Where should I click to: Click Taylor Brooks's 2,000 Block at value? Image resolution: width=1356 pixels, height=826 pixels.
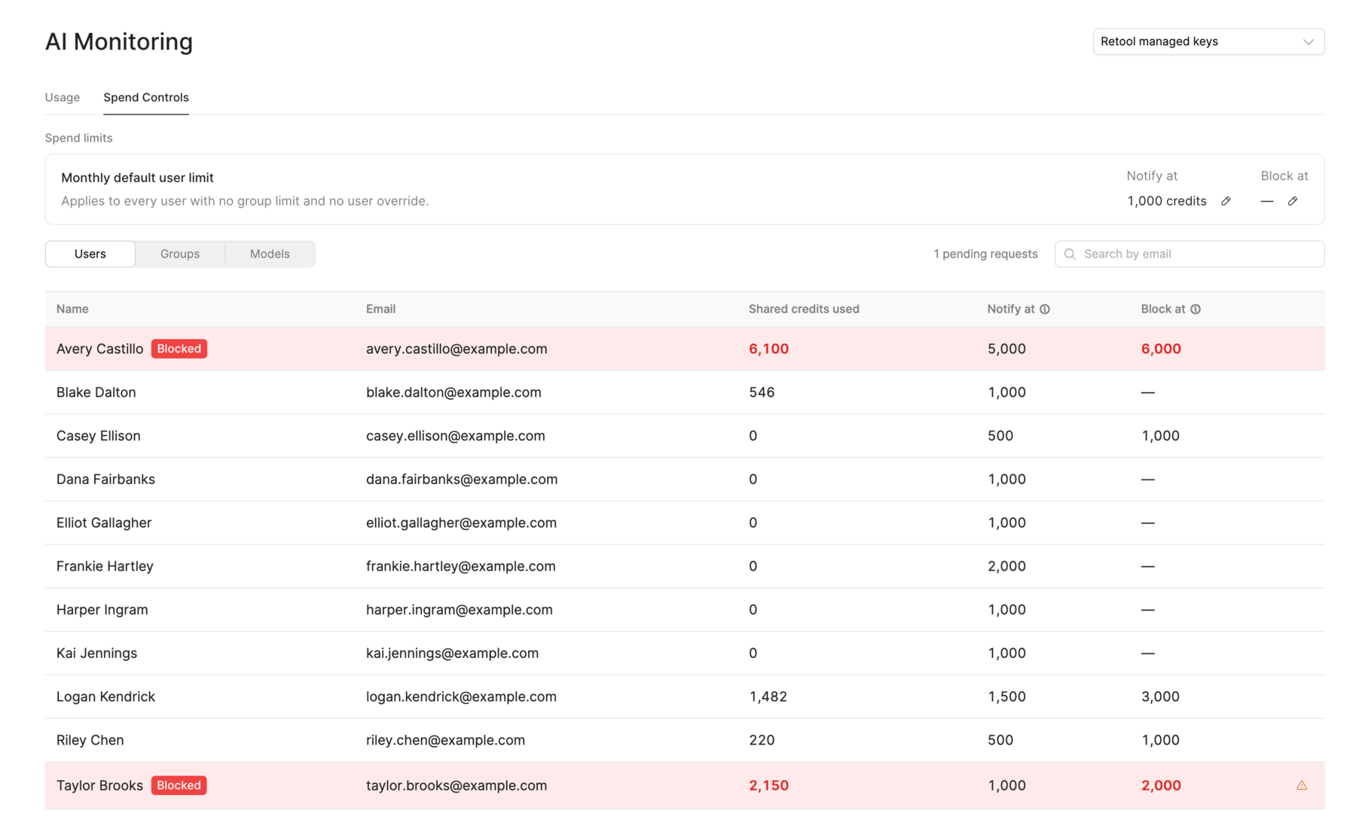(x=1161, y=785)
